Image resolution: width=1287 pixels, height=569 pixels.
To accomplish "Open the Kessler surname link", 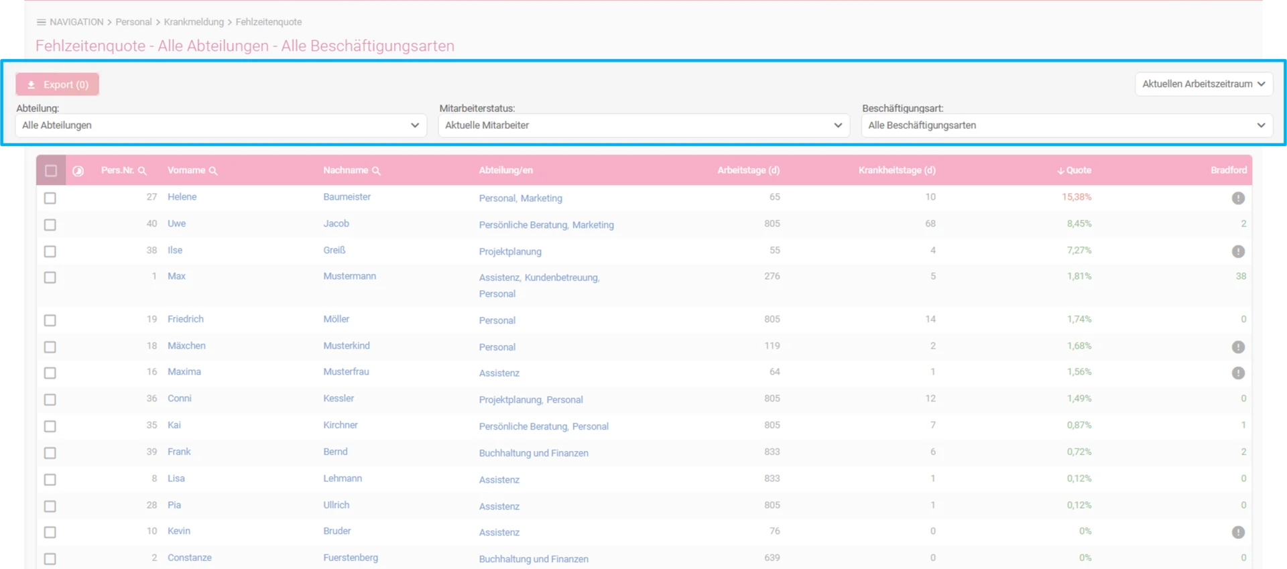I will point(339,398).
